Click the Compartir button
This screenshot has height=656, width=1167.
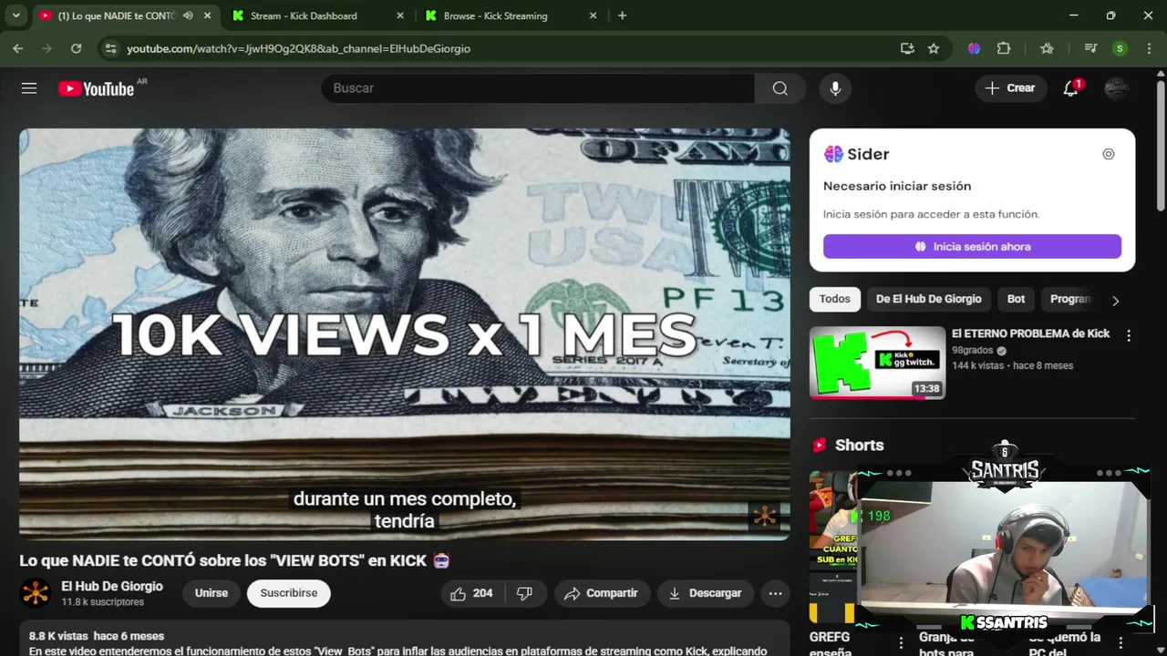pyautogui.click(x=602, y=593)
